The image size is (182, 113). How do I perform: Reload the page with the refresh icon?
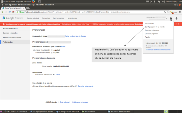click(10, 12)
